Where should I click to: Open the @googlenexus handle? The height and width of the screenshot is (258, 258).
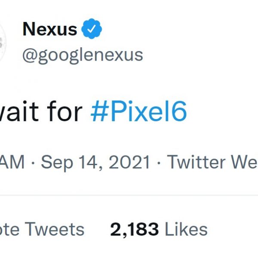click(83, 55)
